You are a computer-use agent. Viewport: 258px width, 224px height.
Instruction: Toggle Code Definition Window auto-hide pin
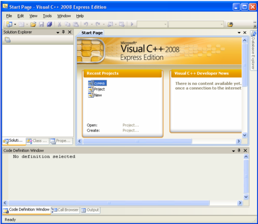coord(239,150)
